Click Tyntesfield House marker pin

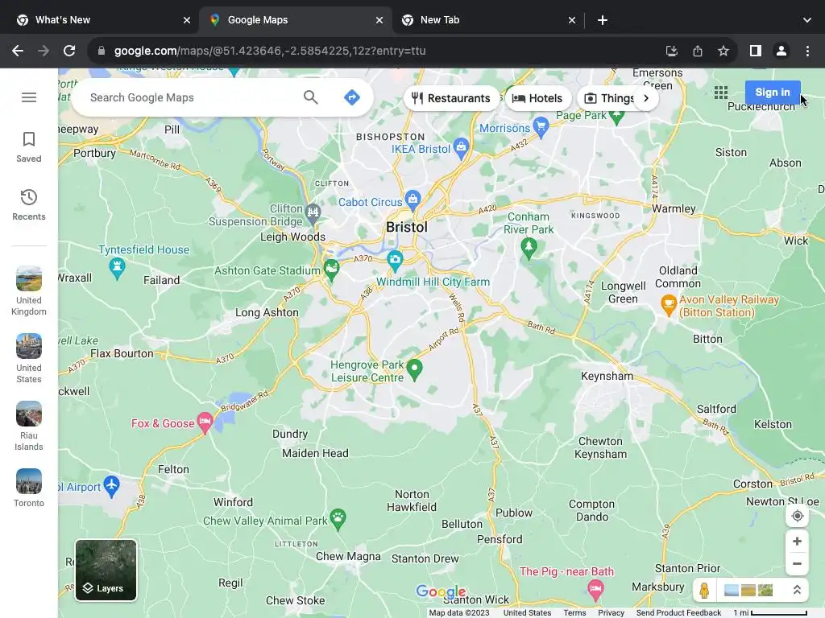117,269
